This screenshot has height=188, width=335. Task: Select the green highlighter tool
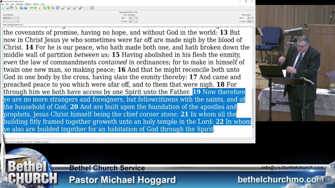[x=75, y=8]
